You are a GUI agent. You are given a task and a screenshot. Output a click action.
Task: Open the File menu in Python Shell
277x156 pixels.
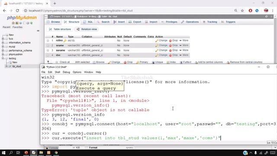(43, 72)
